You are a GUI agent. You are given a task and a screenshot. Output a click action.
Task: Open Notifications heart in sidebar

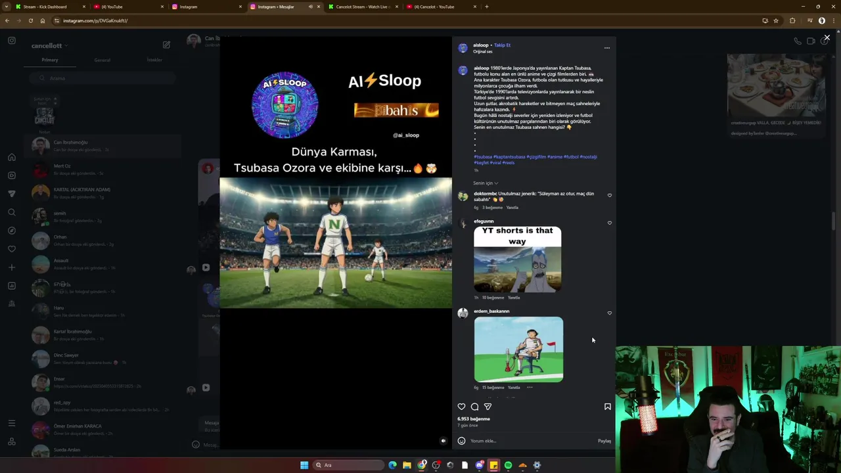(12, 249)
